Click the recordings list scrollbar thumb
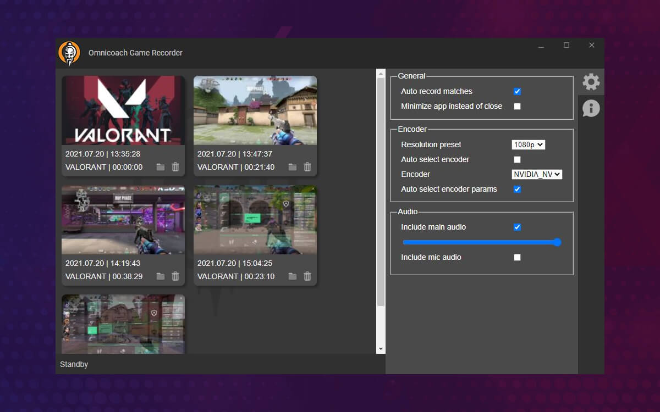Screen dimensions: 660x412 coord(381,192)
